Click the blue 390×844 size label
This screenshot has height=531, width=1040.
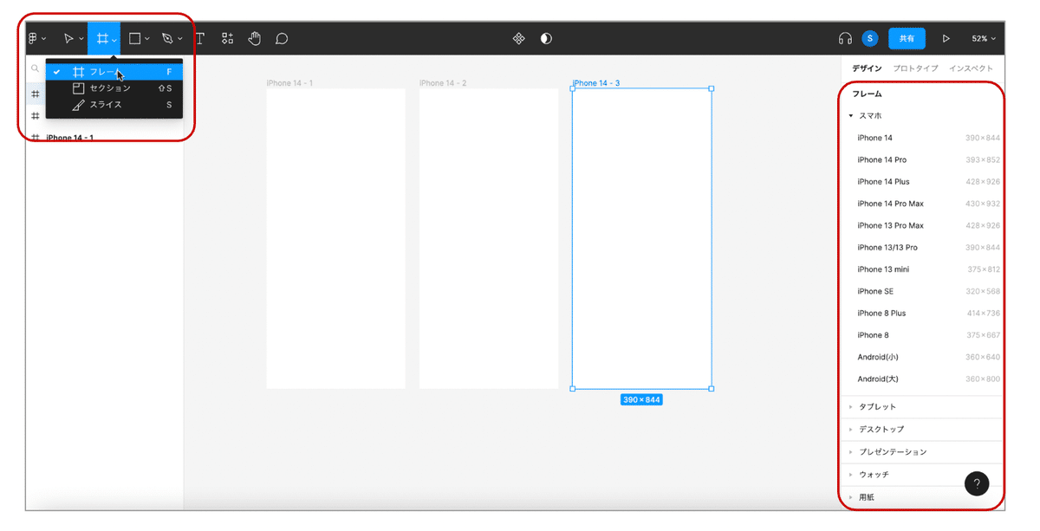(641, 400)
